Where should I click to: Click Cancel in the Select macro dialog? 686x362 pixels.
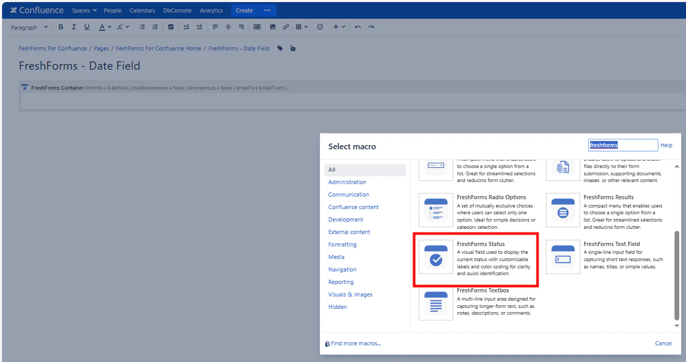tap(663, 343)
